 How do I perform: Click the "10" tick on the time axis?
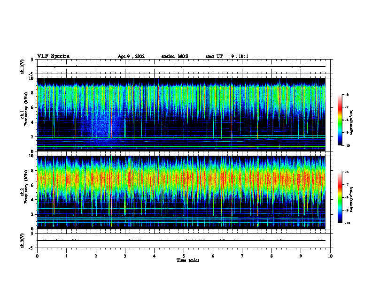(x=330, y=256)
